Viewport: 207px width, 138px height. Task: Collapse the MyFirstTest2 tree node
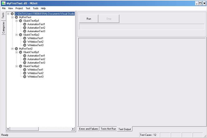tap(12, 49)
